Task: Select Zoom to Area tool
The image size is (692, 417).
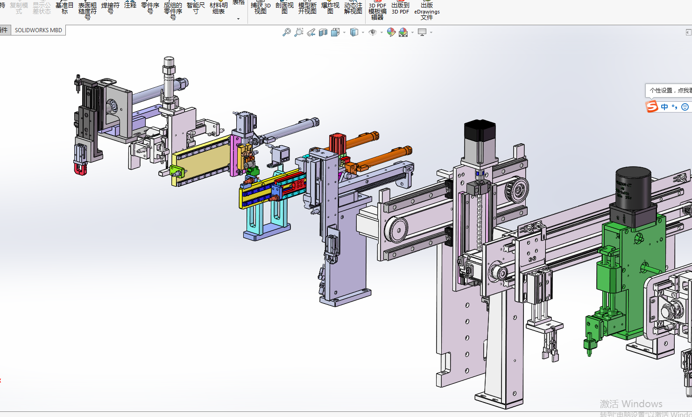Action: point(299,32)
